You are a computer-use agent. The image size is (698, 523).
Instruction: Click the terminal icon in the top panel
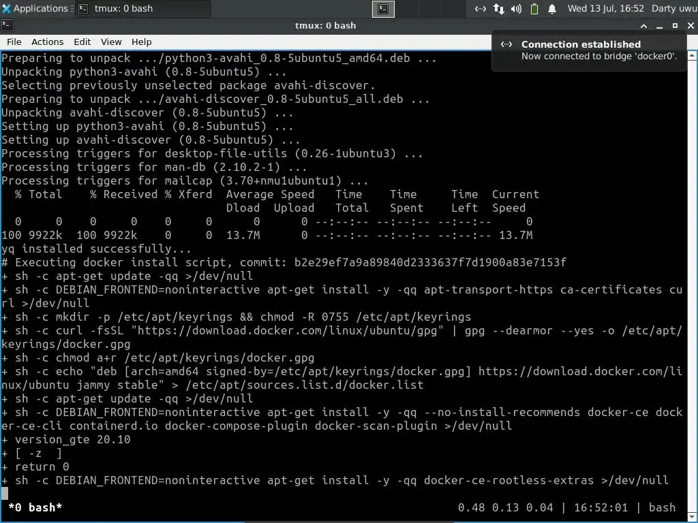pyautogui.click(x=383, y=9)
